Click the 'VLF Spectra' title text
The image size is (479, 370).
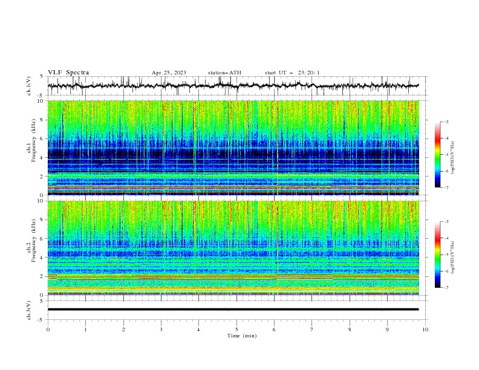(68, 73)
